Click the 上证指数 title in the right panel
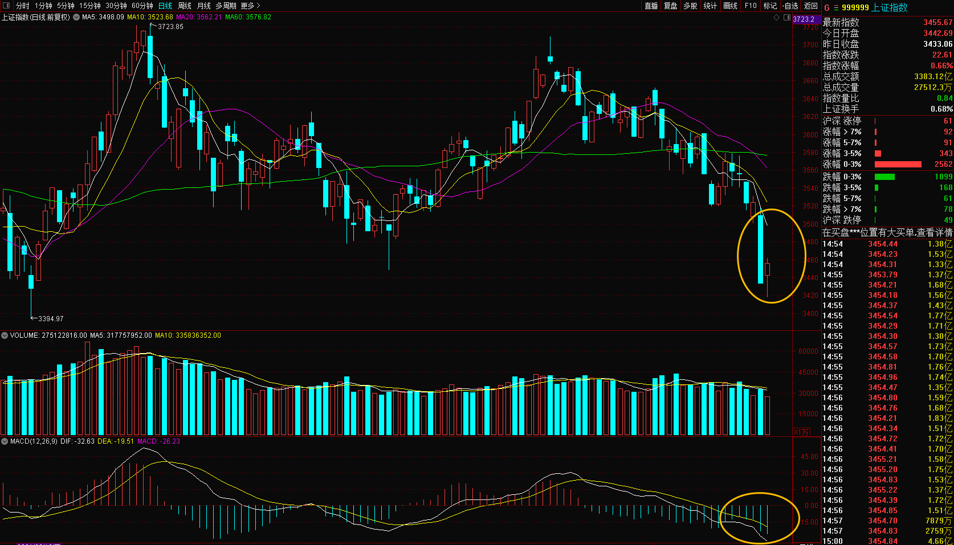This screenshot has width=954, height=545. (x=890, y=7)
